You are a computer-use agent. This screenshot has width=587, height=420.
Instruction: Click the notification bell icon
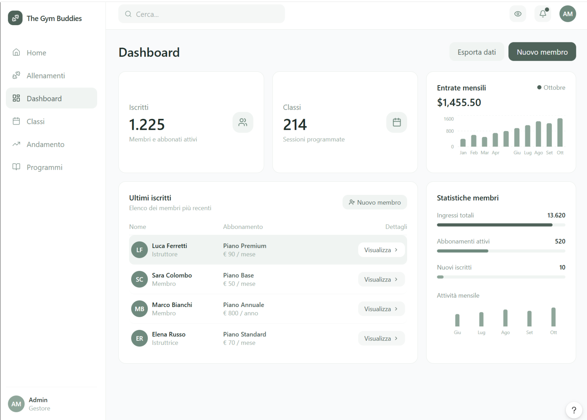(543, 14)
